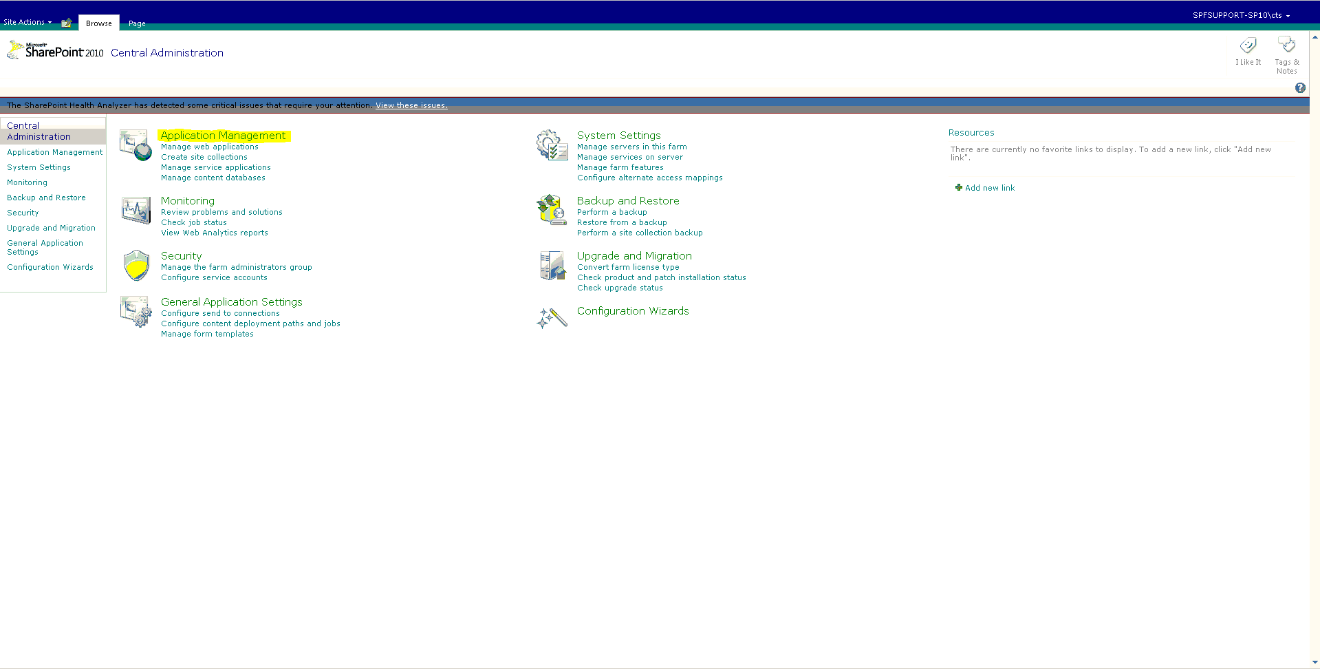The width and height of the screenshot is (1320, 669).
Task: Click Check product and patch installation status
Action: point(662,277)
